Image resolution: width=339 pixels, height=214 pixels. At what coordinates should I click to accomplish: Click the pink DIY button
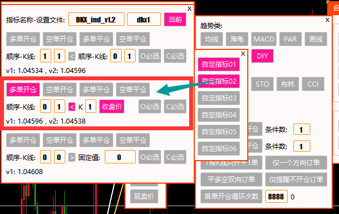click(x=262, y=56)
